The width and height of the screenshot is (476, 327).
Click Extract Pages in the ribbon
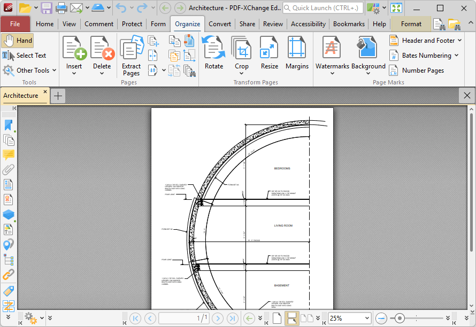point(132,56)
